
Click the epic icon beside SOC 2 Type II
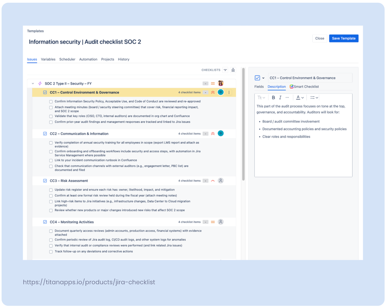click(40, 83)
